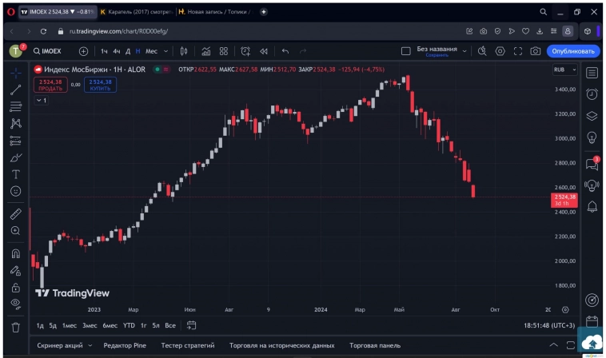Select the crosshair cursor tool
Viewport: 606px width, 358px height.
[16, 73]
